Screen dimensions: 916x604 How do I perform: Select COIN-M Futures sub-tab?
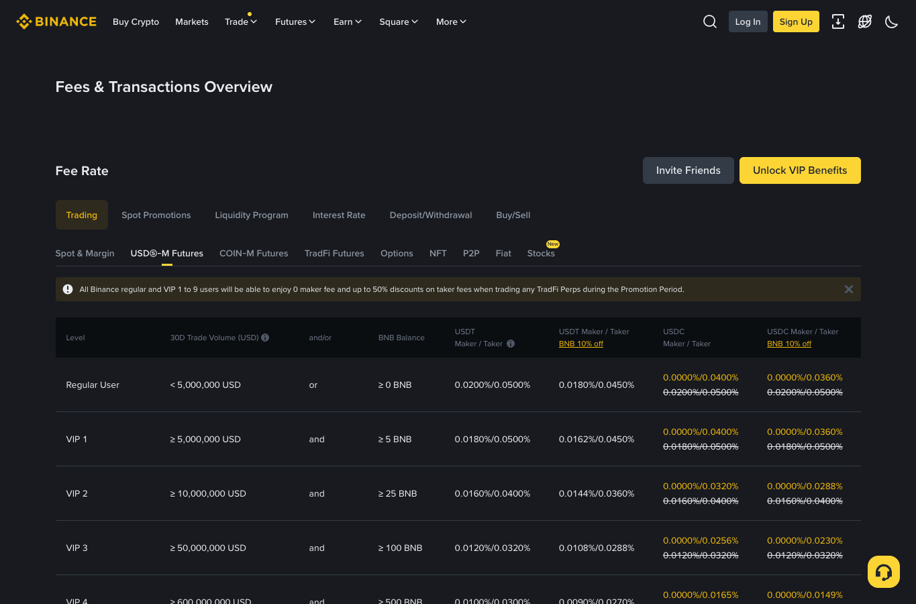[254, 253]
